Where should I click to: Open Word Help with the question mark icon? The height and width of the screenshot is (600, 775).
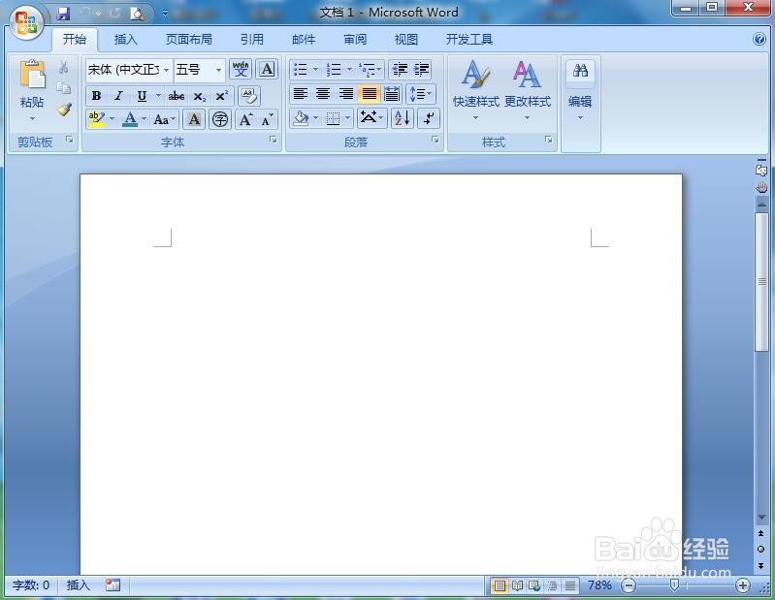759,39
